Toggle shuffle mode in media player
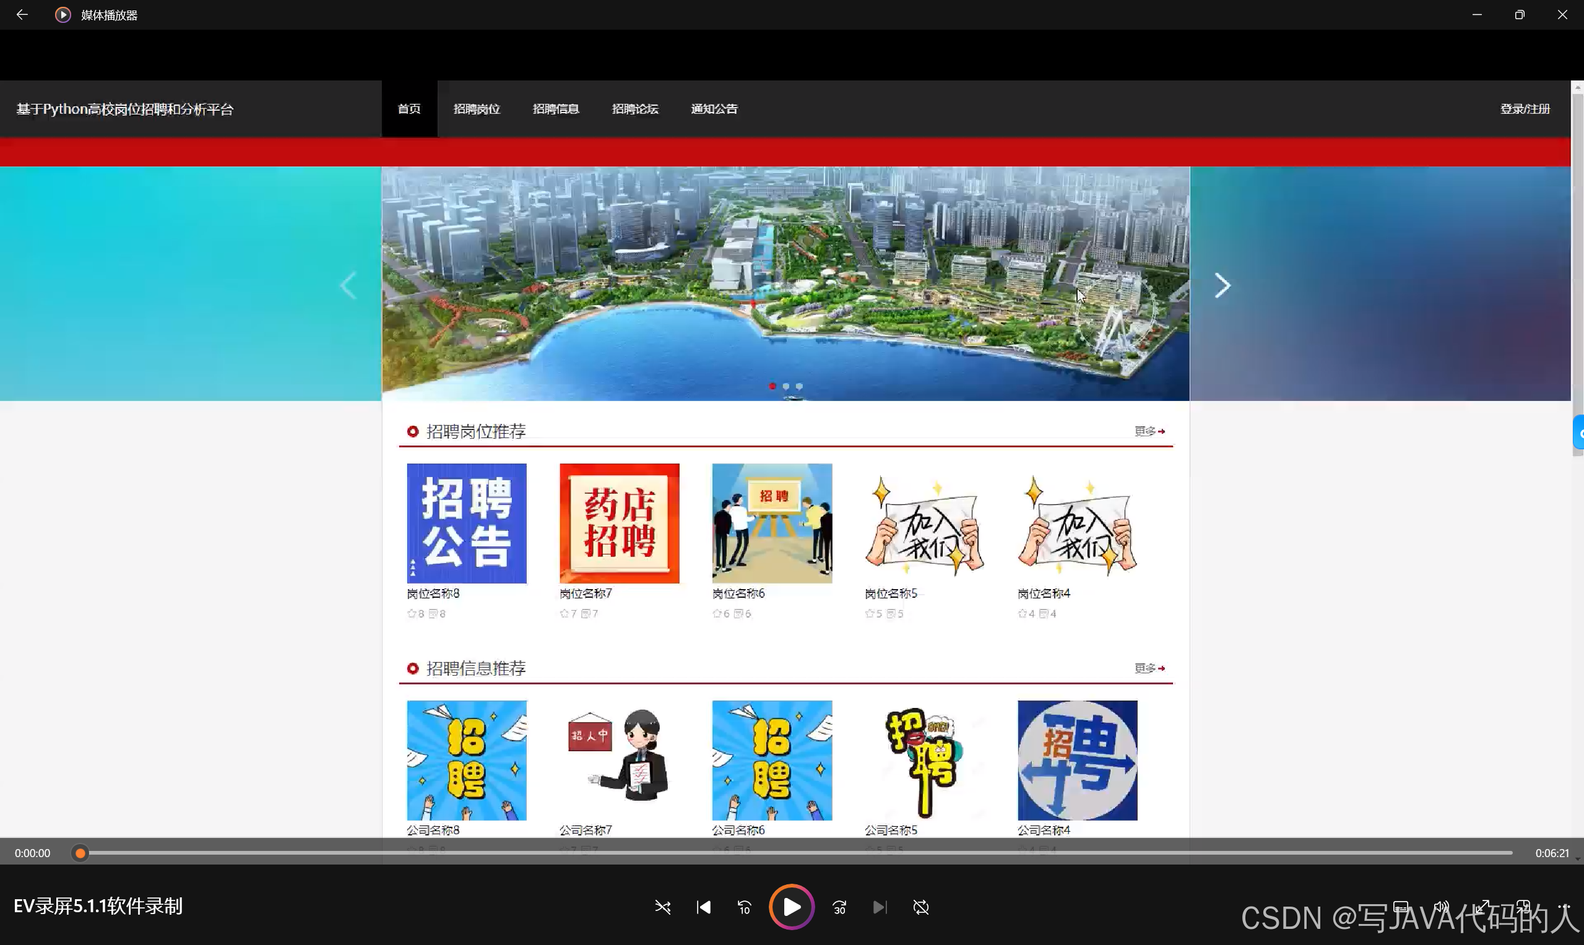1584x945 pixels. (x=662, y=907)
